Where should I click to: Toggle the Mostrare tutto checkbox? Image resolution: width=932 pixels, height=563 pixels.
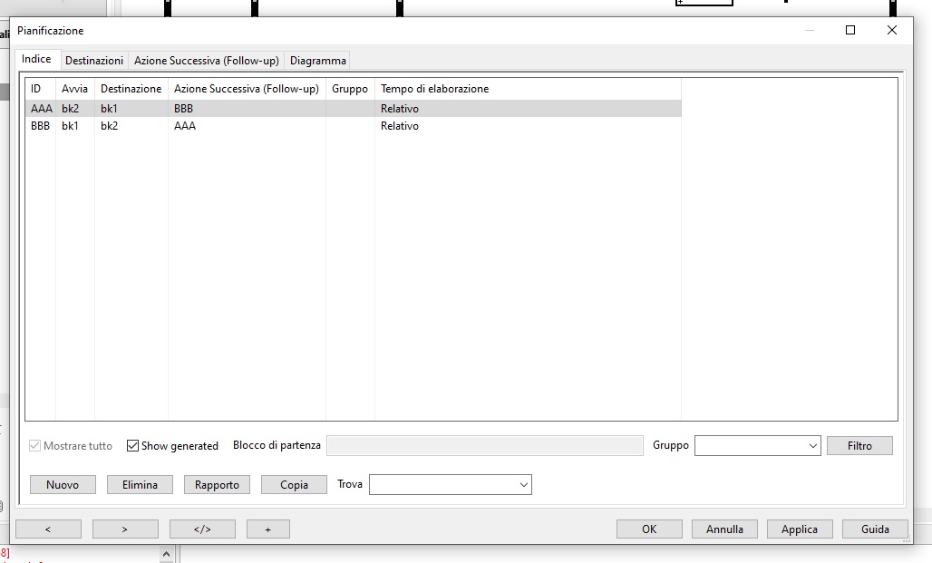tap(35, 446)
